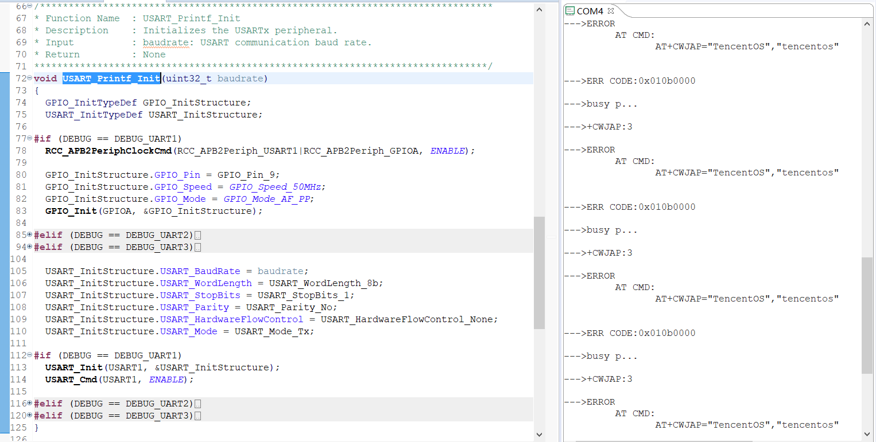The width and height of the screenshot is (876, 442).
Task: Expand folded #elif DEBUG_UART2 at line 116
Action: click(x=30, y=404)
